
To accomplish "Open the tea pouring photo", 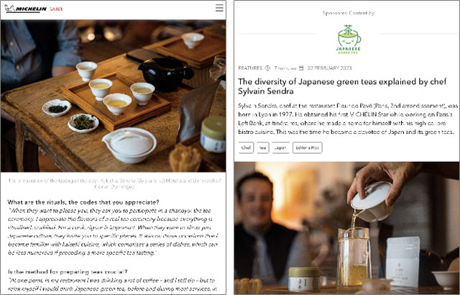I will [x=346, y=228].
